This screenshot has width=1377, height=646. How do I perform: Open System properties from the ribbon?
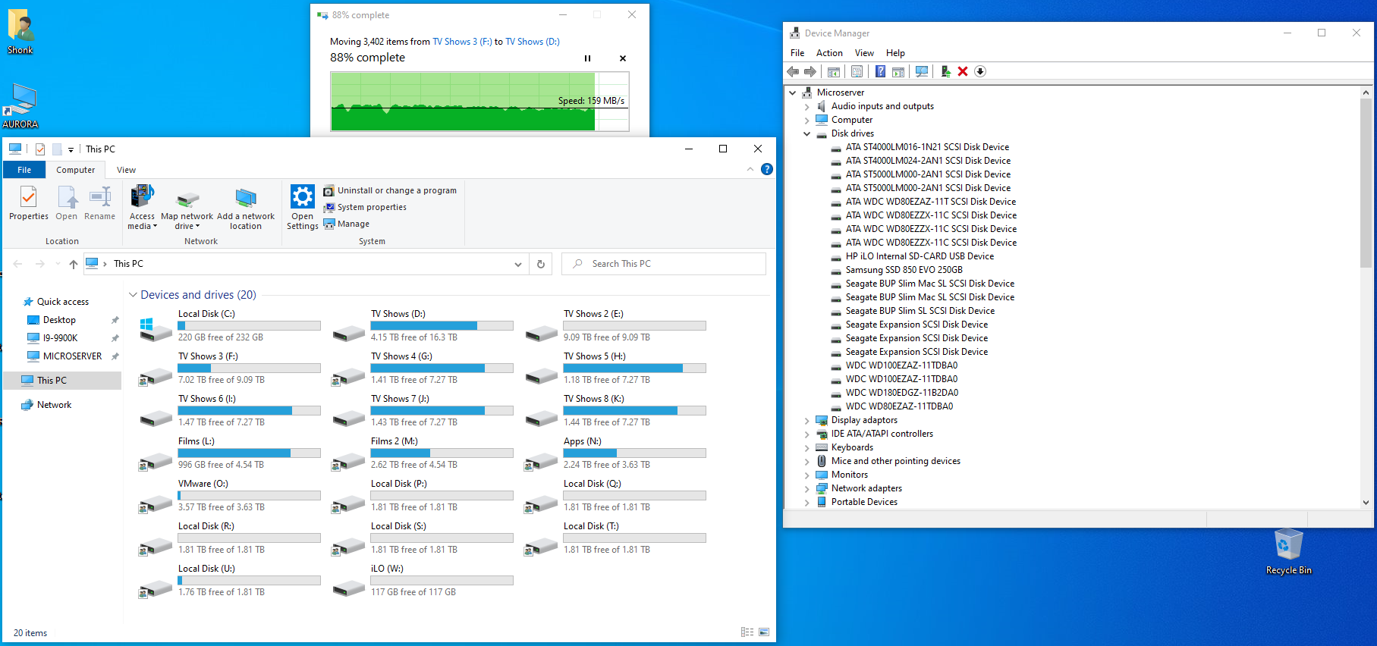point(365,207)
